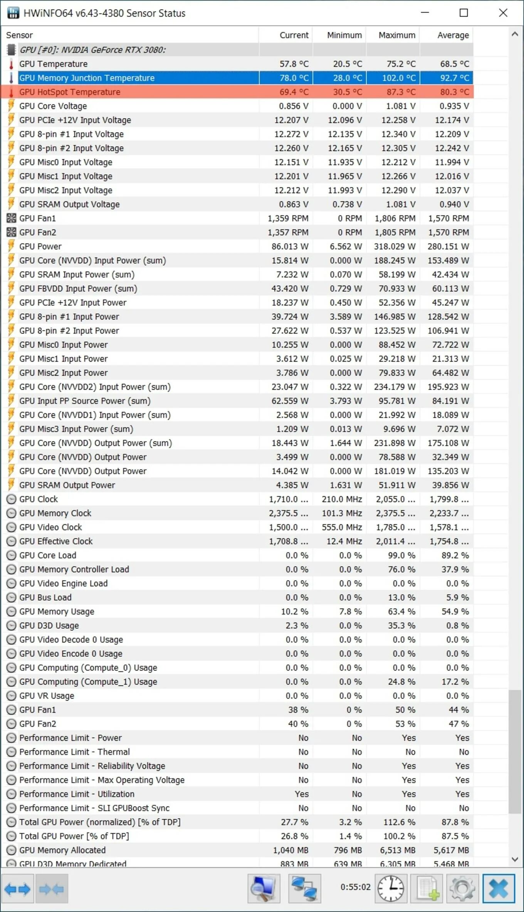Click the icon beside Total GPU Power [% of TDP]
This screenshot has height=912, width=524.
click(12, 836)
